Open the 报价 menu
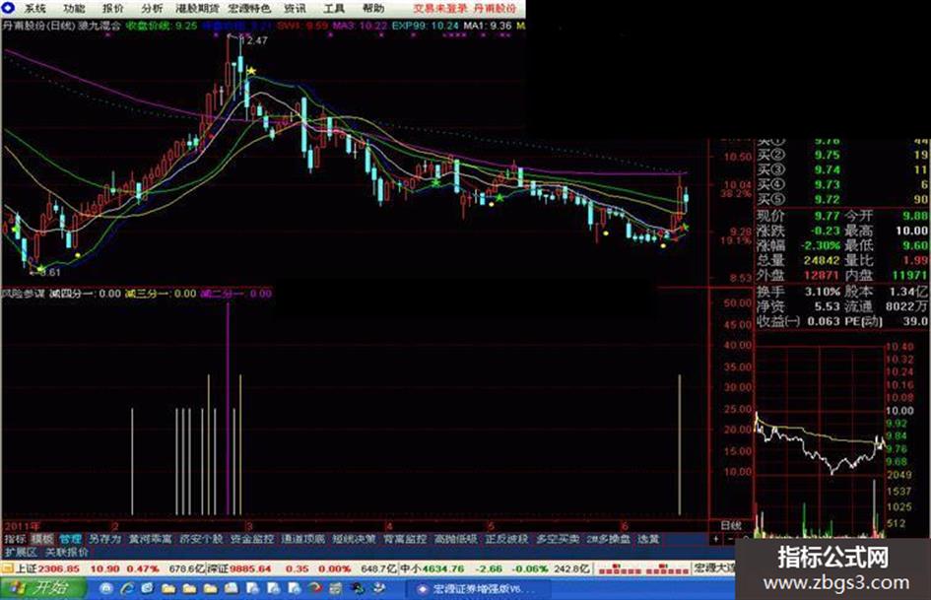The image size is (931, 600). pyautogui.click(x=113, y=8)
